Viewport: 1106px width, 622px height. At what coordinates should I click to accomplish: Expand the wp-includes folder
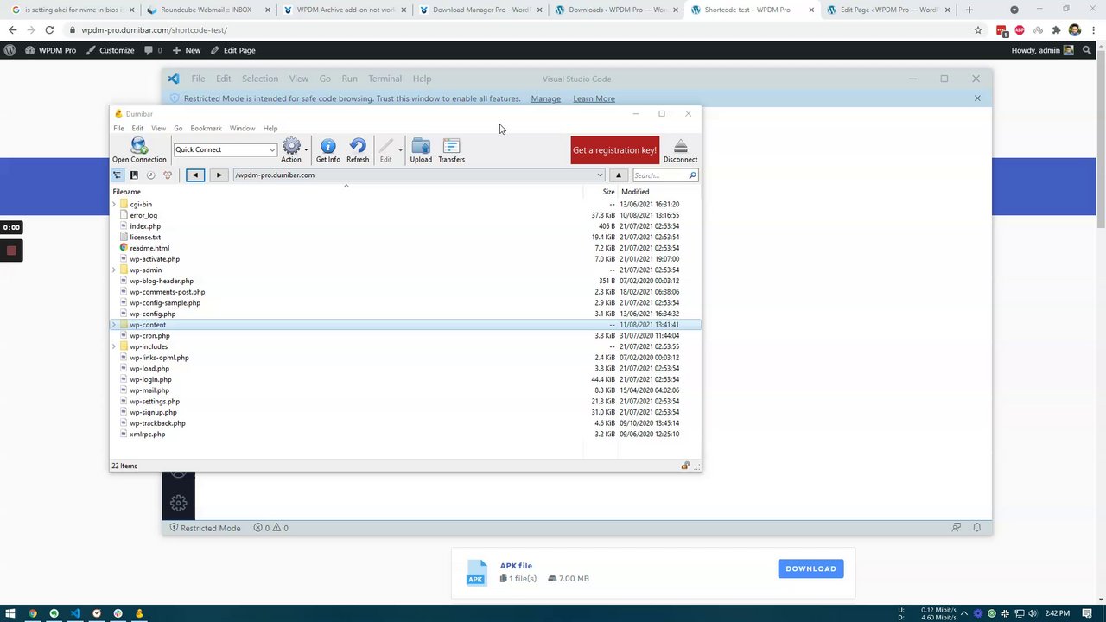coord(114,346)
